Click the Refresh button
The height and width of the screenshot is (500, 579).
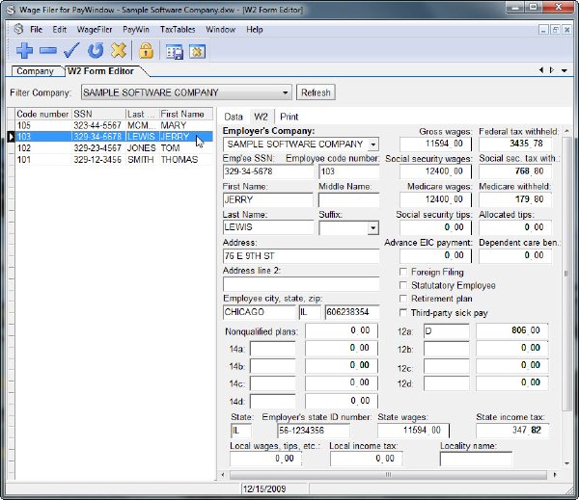(316, 92)
